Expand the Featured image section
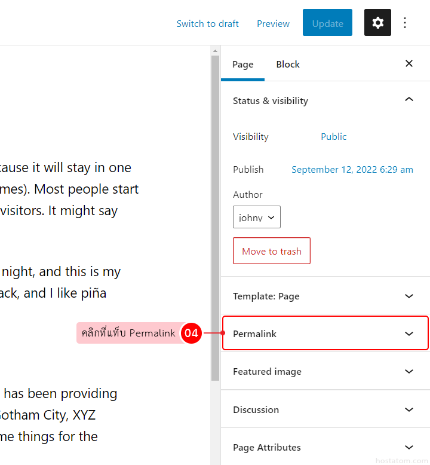This screenshot has height=465, width=430. point(409,371)
